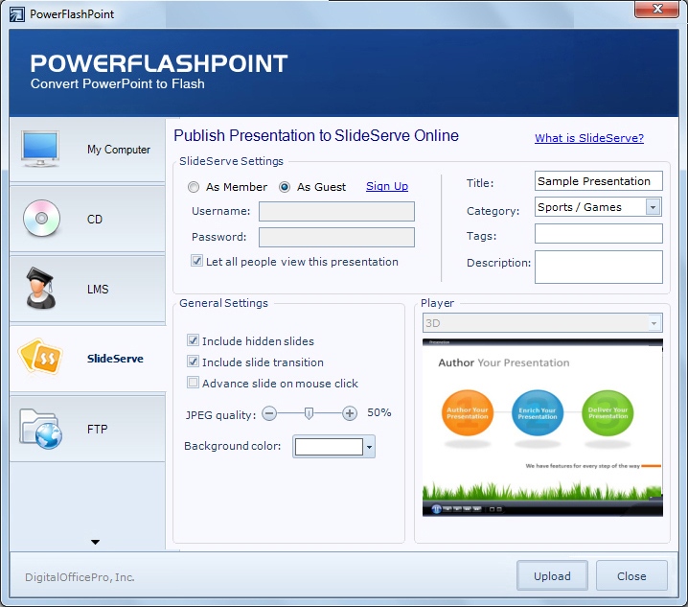Select the CD disc icon

(41, 219)
